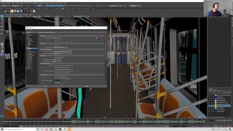233x131 pixels.
Task: Select Always blend with existing connections radio
Action: (x=54, y=65)
